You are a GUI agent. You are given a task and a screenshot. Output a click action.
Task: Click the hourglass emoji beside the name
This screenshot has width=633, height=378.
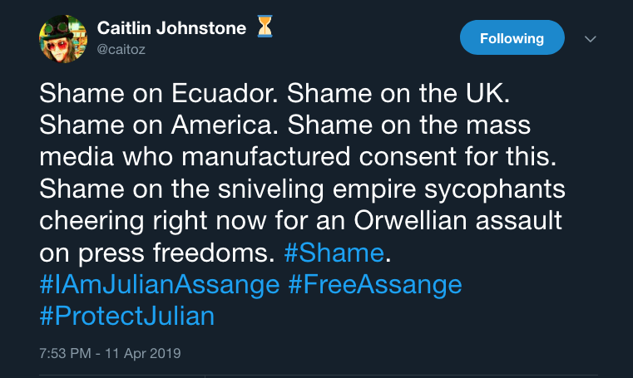tap(264, 27)
